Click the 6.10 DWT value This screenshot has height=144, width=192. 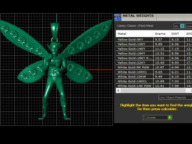pyautogui.click(x=175, y=77)
